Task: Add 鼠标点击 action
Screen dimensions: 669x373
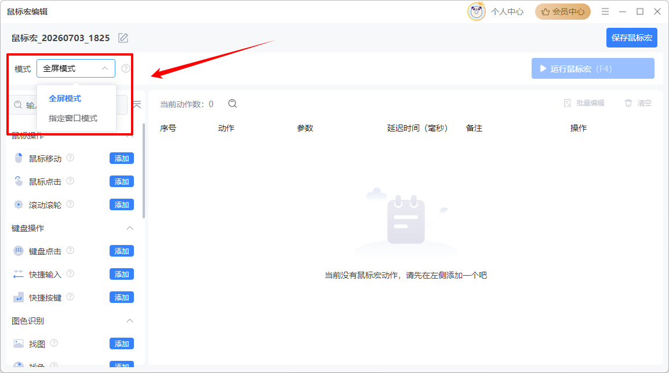Action: pos(122,181)
